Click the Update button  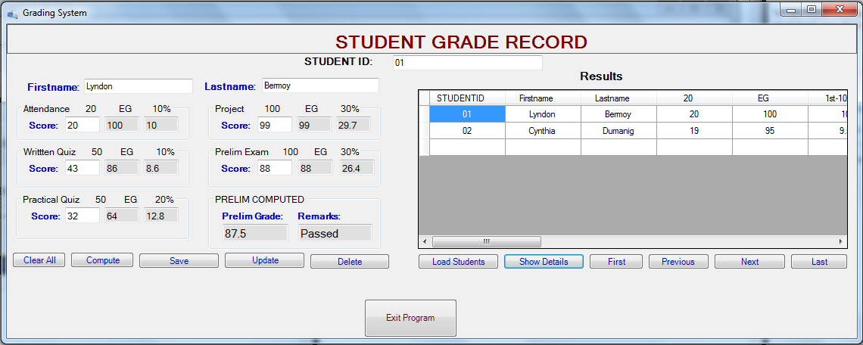coord(265,260)
